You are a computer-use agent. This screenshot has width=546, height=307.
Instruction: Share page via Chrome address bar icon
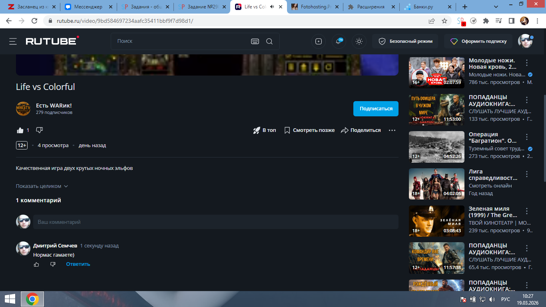[432, 21]
